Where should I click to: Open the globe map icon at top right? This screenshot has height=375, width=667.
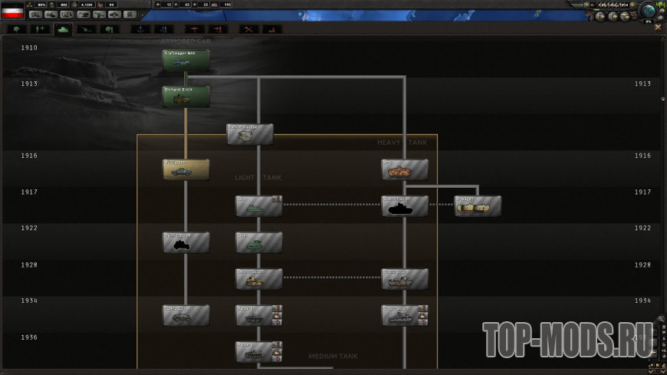(x=649, y=10)
